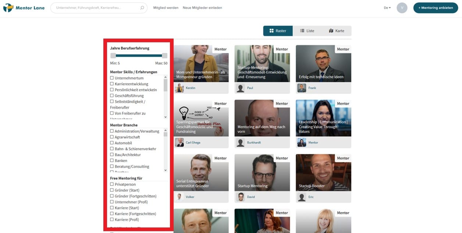Check the Administration/Verwaltung checkbox
Screen dimensions: 462x233
[x=112, y=131]
